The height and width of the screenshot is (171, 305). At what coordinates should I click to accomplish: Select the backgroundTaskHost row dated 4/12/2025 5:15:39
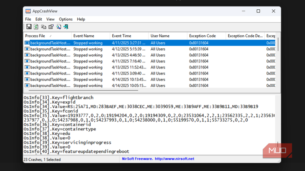[x=149, y=49]
